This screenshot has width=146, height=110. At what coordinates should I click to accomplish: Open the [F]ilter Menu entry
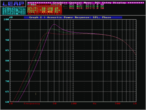click(14, 10)
